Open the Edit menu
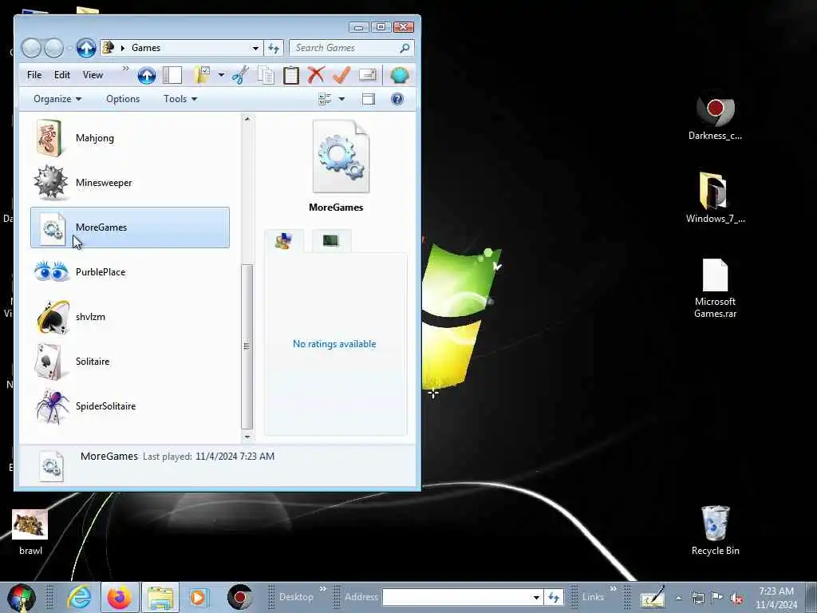817x613 pixels. tap(62, 75)
